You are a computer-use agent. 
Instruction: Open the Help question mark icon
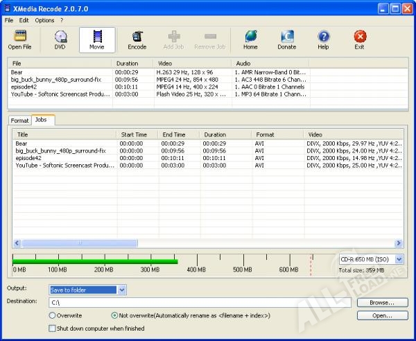pyautogui.click(x=323, y=37)
